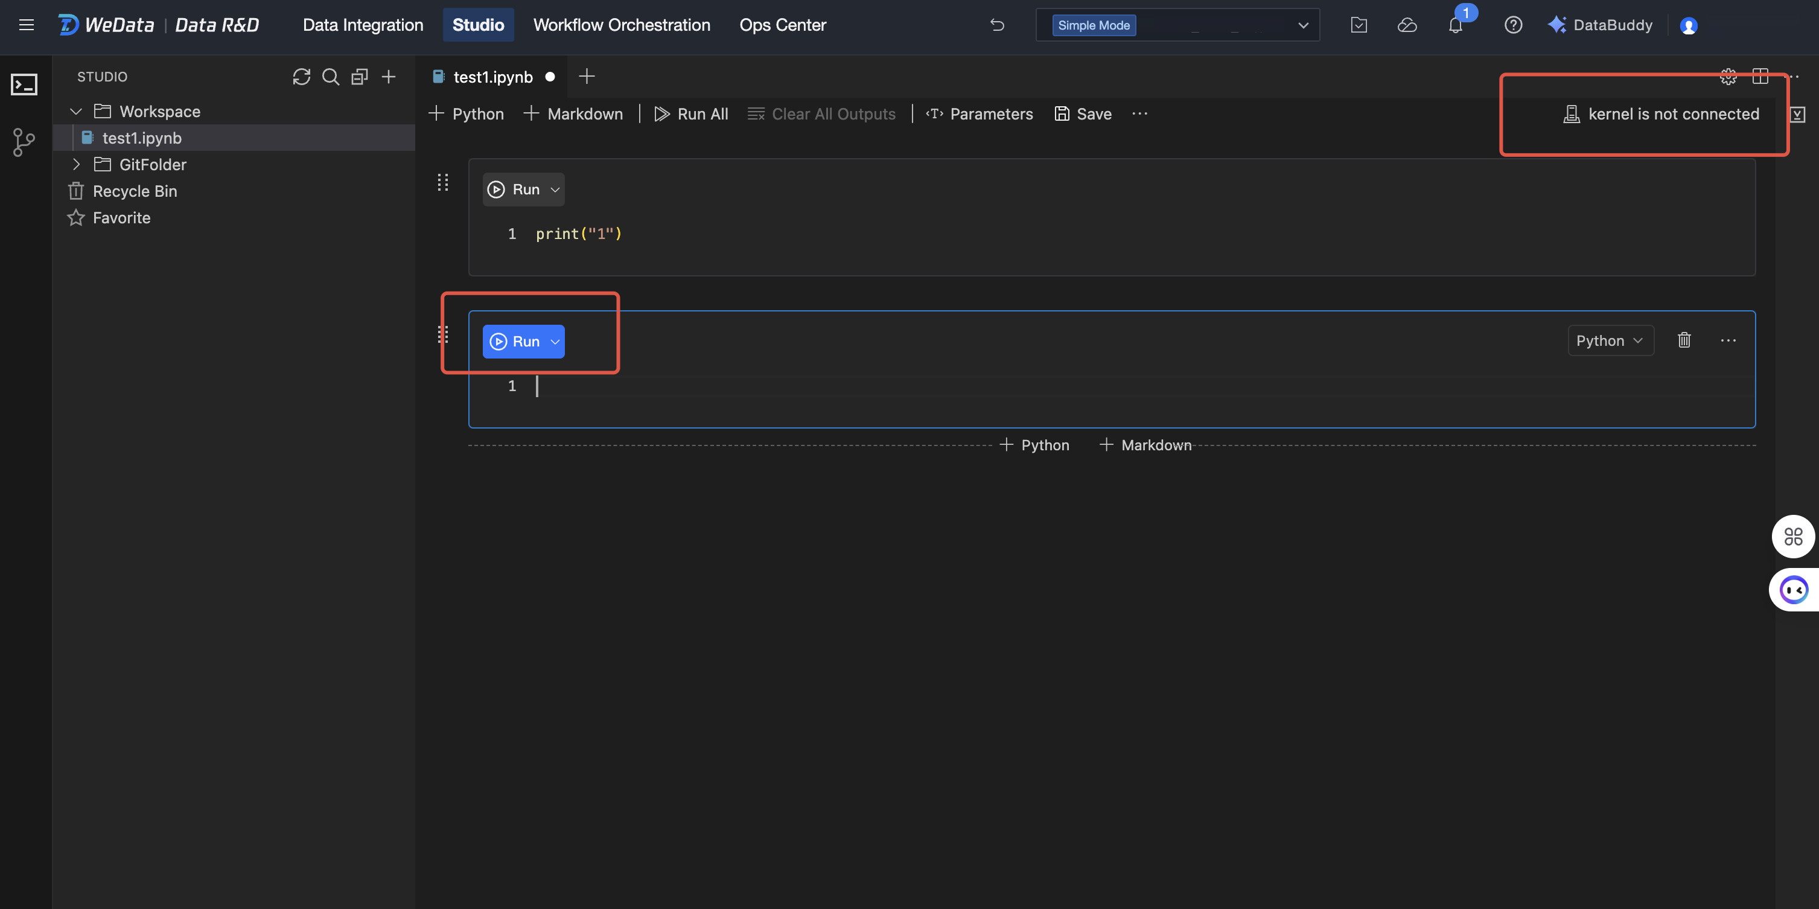The image size is (1819, 909).
Task: Expand the GitFolder tree node
Action: 76,165
